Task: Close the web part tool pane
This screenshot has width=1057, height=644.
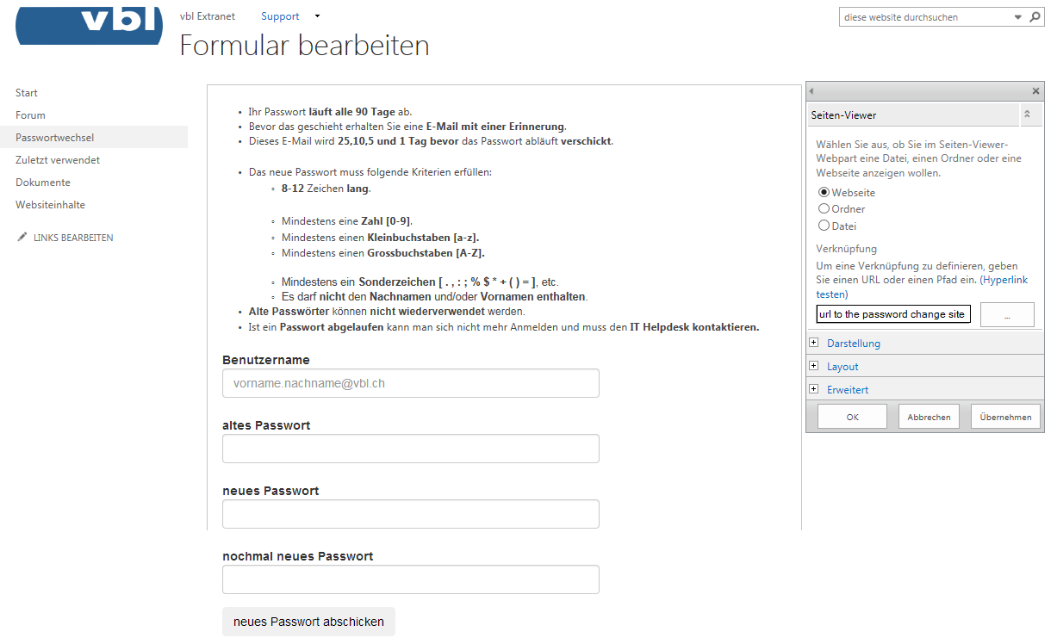Action: coord(1035,91)
